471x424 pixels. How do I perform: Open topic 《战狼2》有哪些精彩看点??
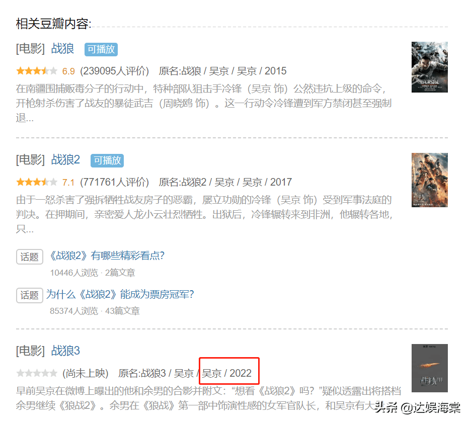107,256
